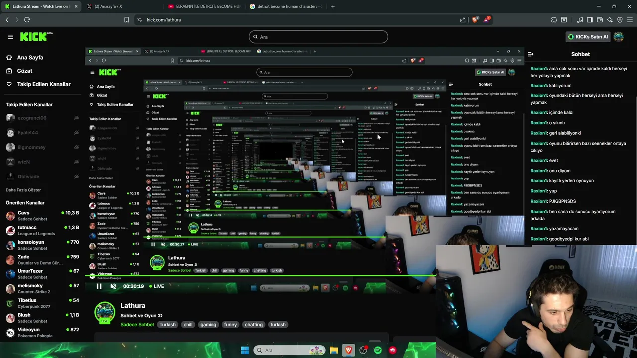Screen dimensions: 637x358
Task: Open the extensions puzzle icon
Action: click(554, 20)
